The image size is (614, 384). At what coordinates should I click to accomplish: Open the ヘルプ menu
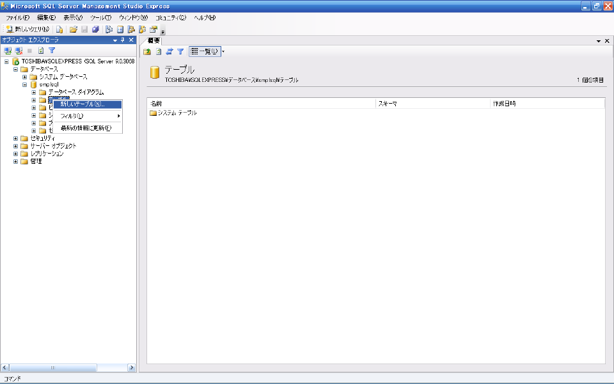[205, 18]
